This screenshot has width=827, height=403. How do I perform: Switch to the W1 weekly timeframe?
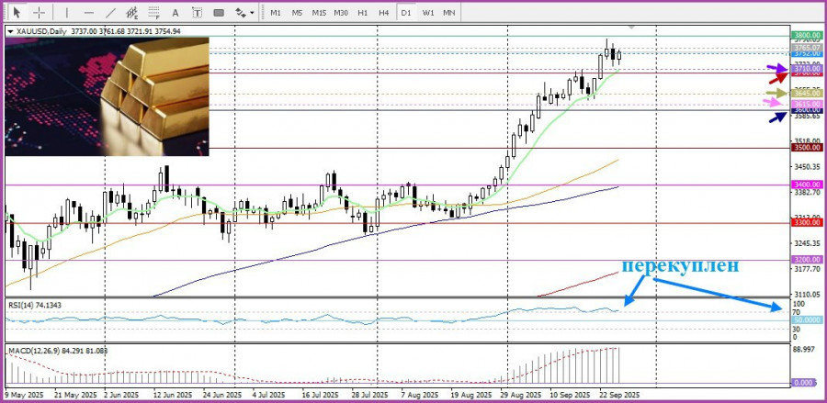428,13
